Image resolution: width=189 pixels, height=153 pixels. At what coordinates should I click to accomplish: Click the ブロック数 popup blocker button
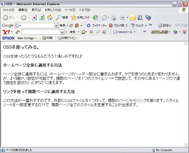tap(118, 26)
